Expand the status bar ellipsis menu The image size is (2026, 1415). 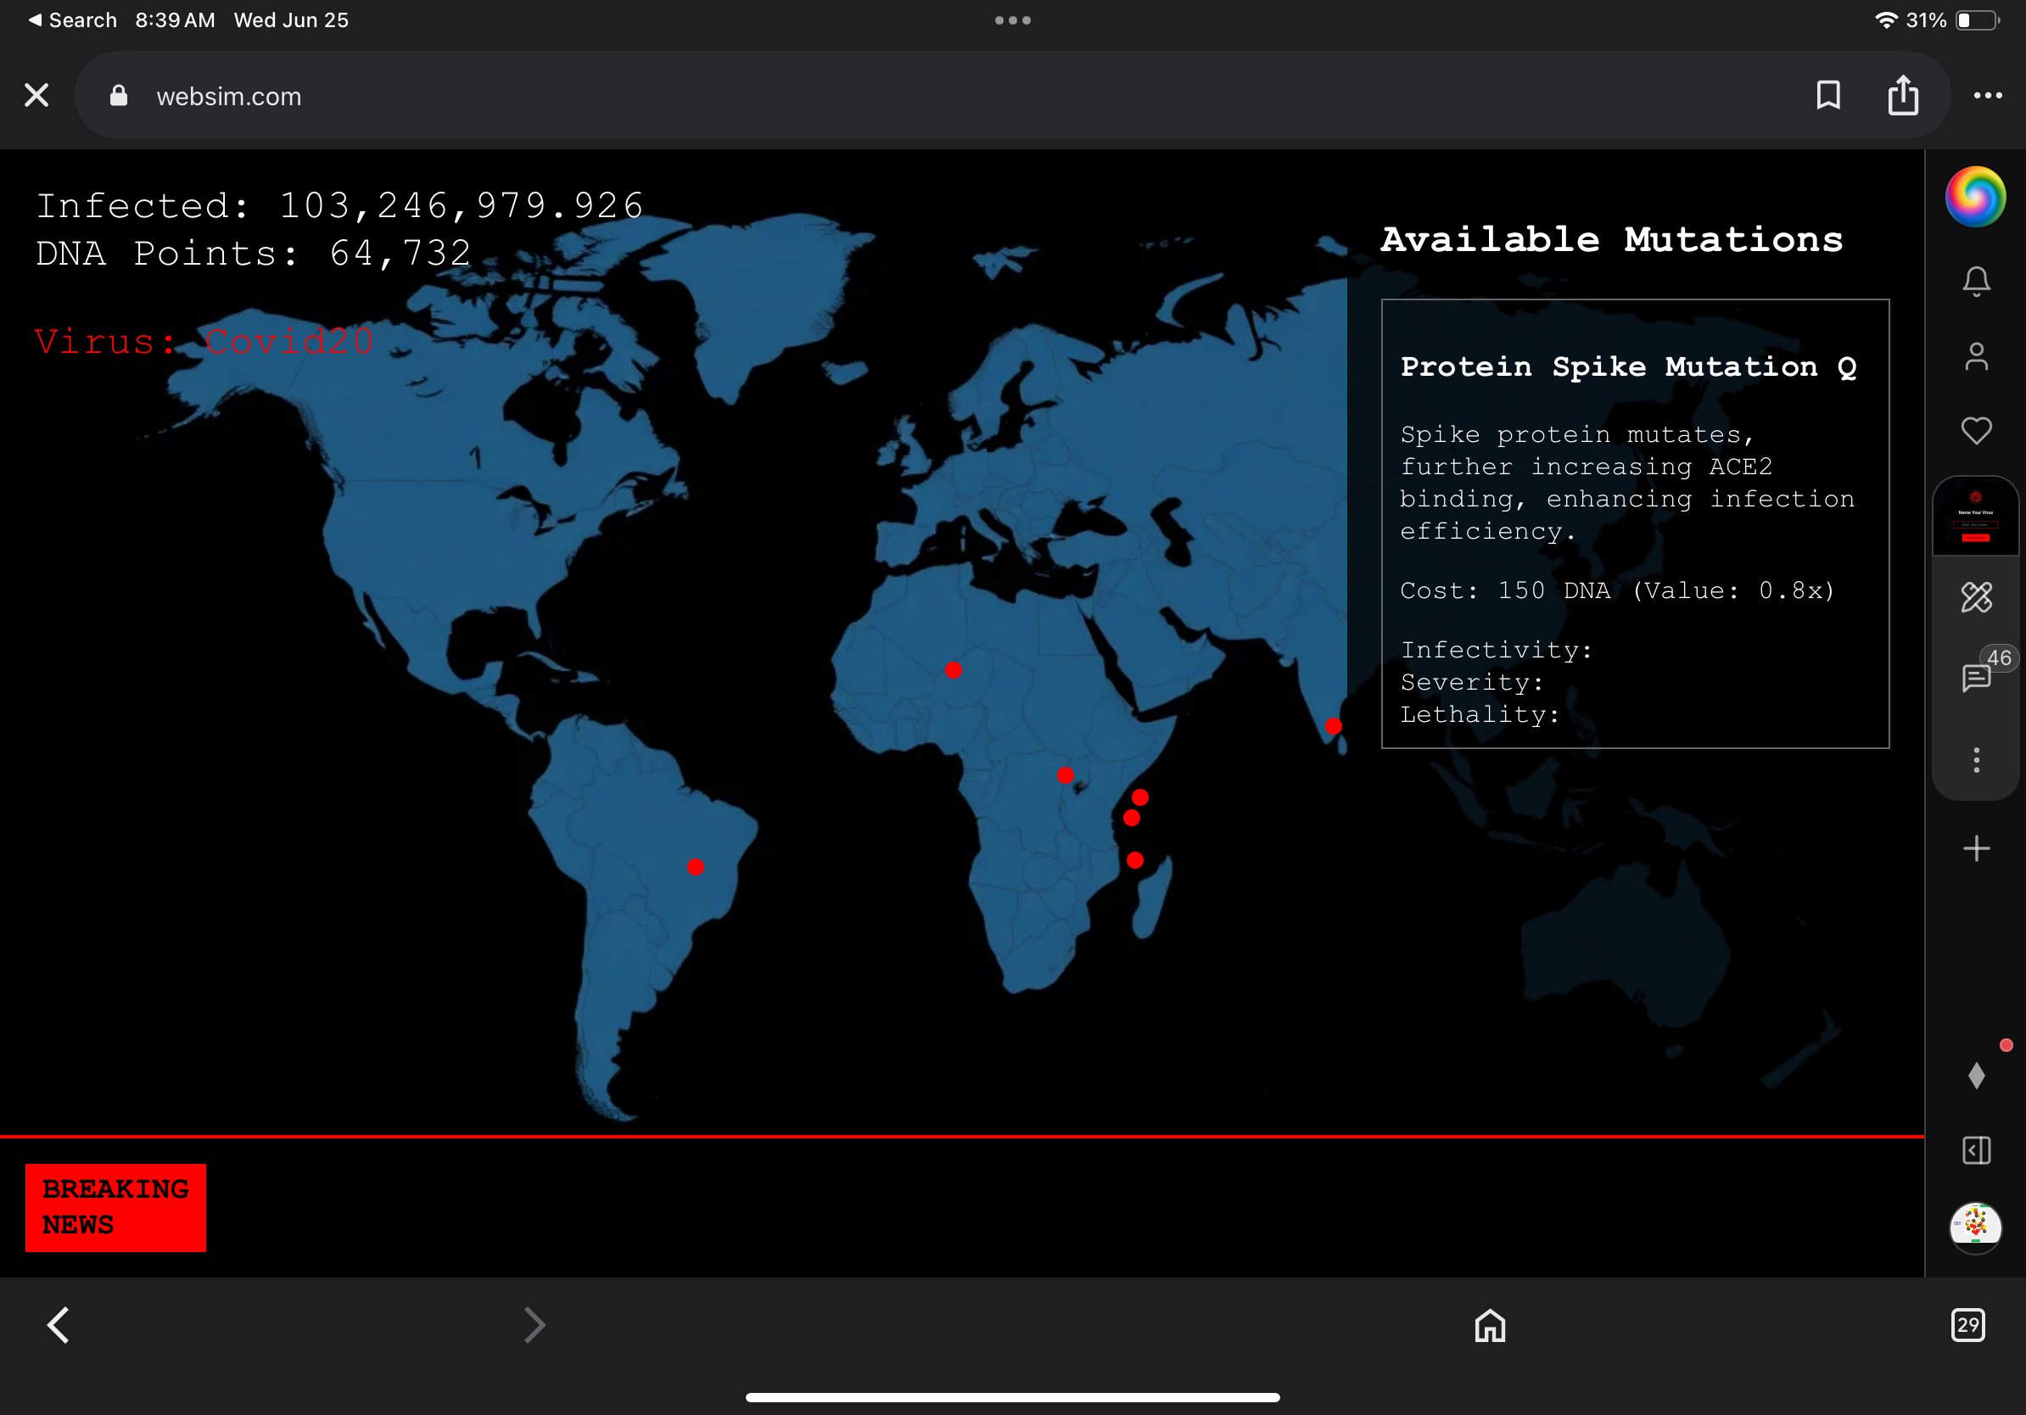1012,20
